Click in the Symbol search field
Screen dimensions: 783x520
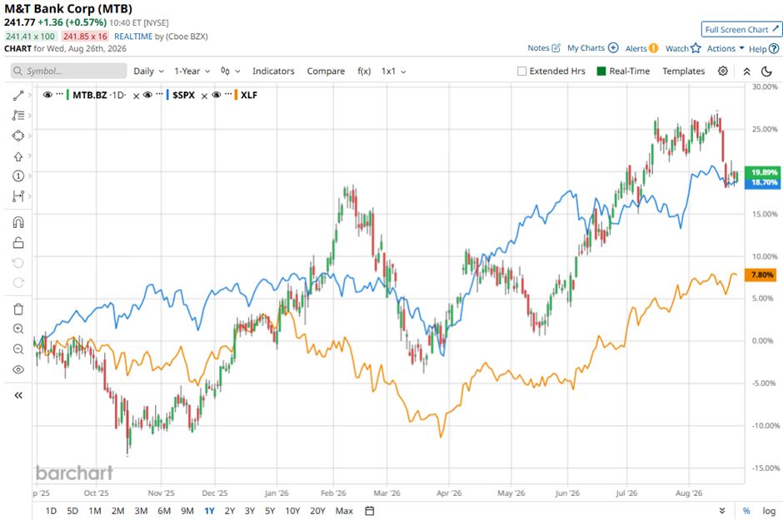[x=69, y=71]
